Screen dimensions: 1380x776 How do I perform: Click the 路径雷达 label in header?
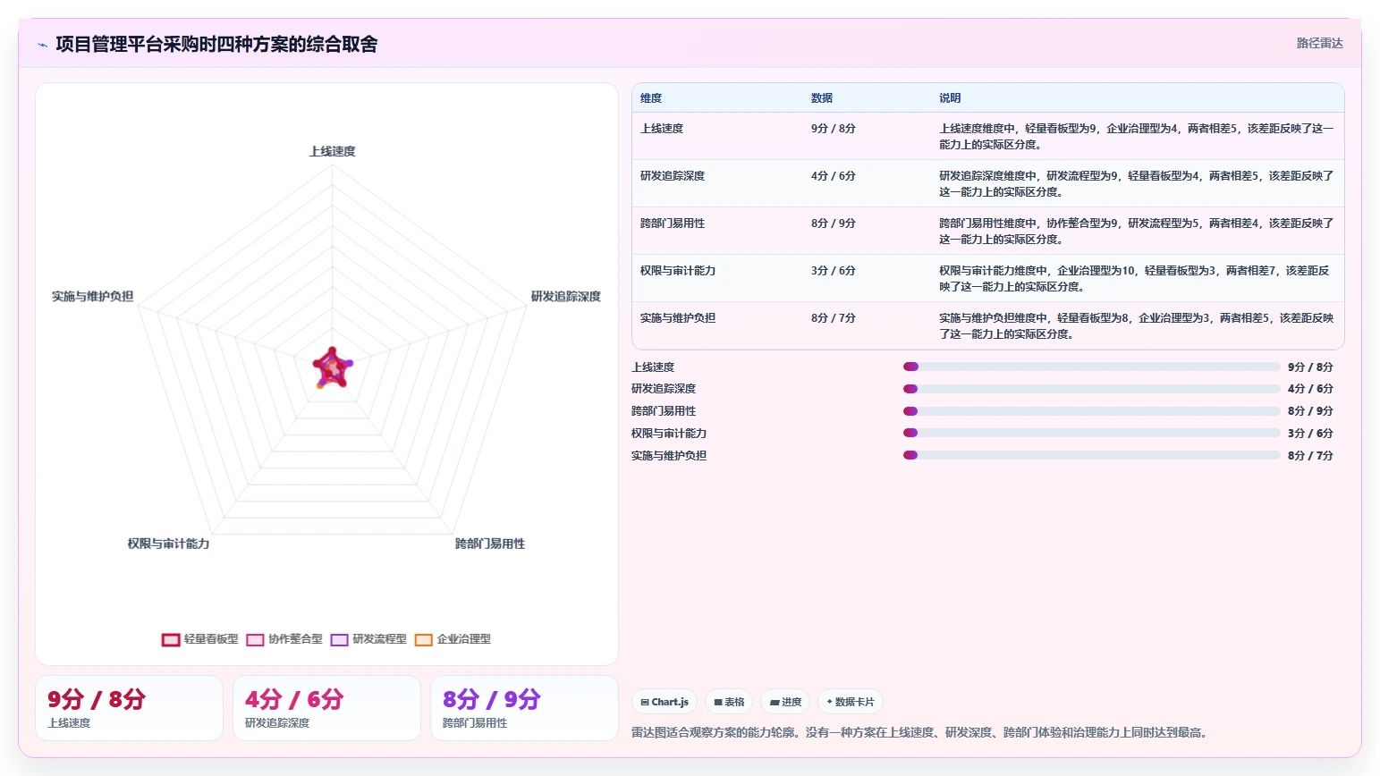(1319, 43)
